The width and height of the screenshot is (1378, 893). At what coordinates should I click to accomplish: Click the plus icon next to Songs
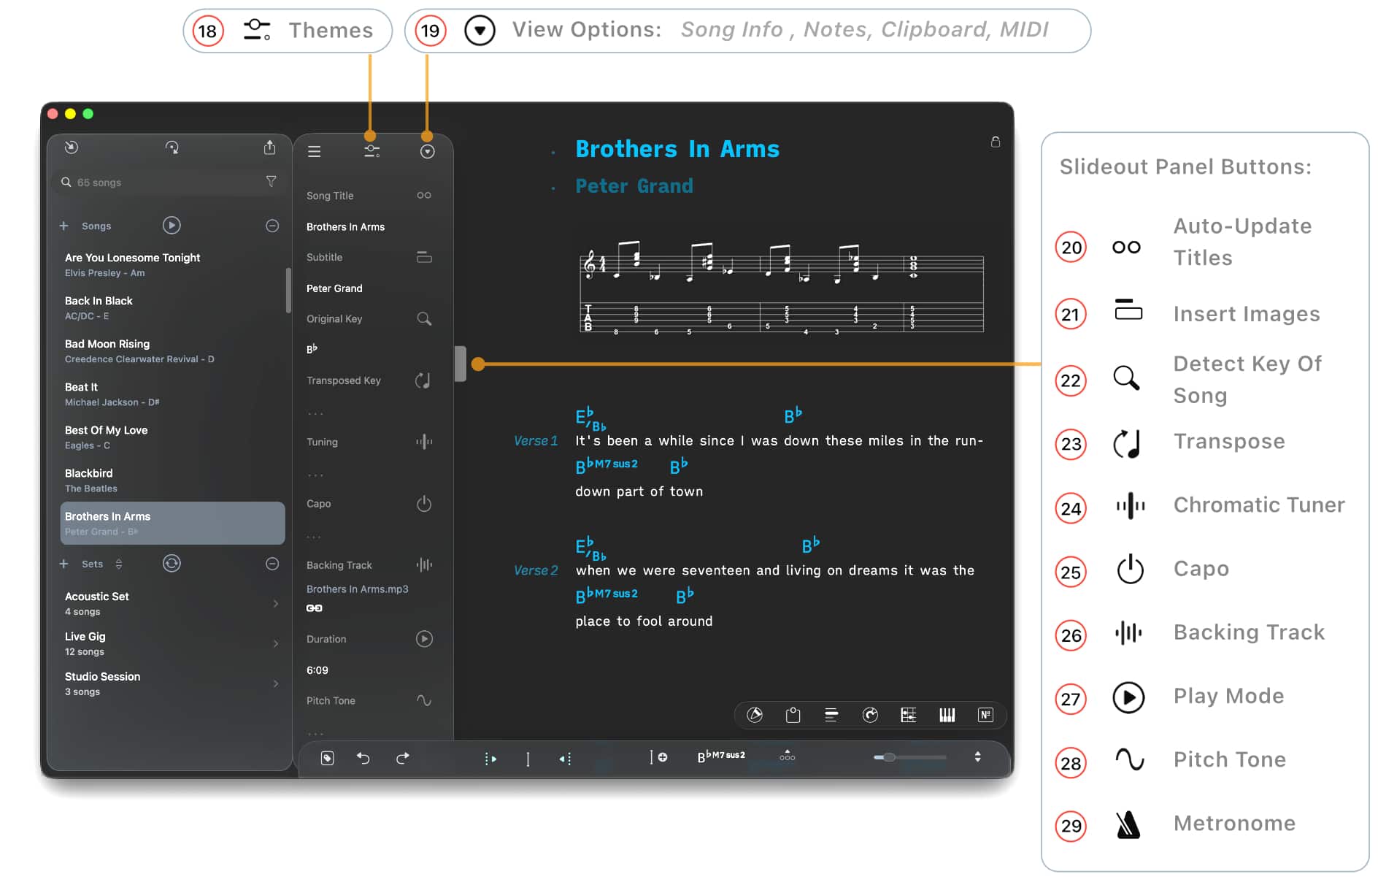click(63, 226)
